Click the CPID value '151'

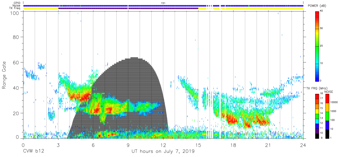[x=163, y=3]
